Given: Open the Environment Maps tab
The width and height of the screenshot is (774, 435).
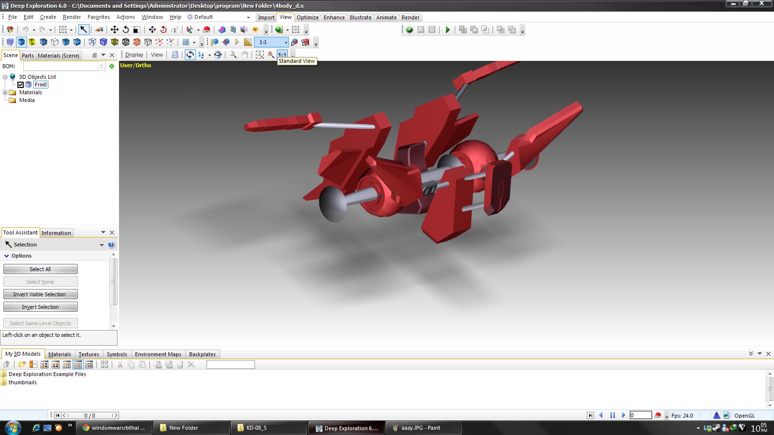Looking at the screenshot, I should pyautogui.click(x=158, y=354).
